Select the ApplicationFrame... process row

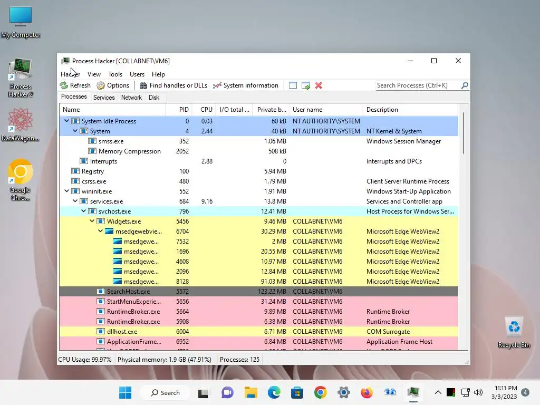coord(258,342)
